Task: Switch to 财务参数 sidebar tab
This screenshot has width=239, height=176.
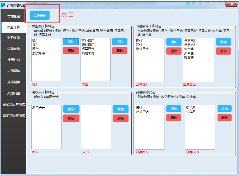Action: click(14, 38)
